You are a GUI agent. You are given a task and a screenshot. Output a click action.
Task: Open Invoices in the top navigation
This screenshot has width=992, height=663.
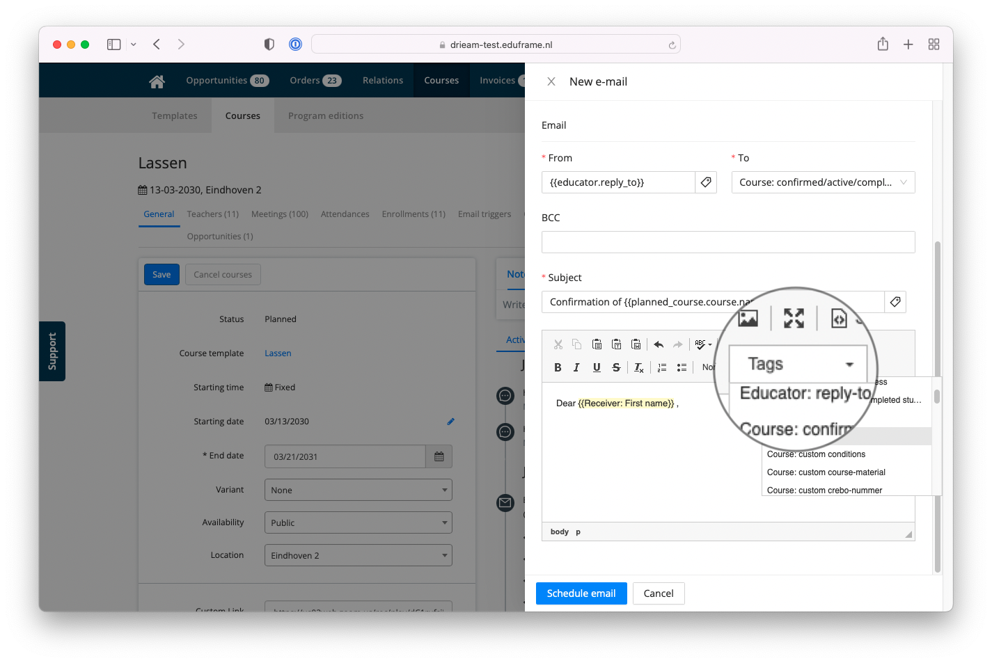tap(498, 80)
